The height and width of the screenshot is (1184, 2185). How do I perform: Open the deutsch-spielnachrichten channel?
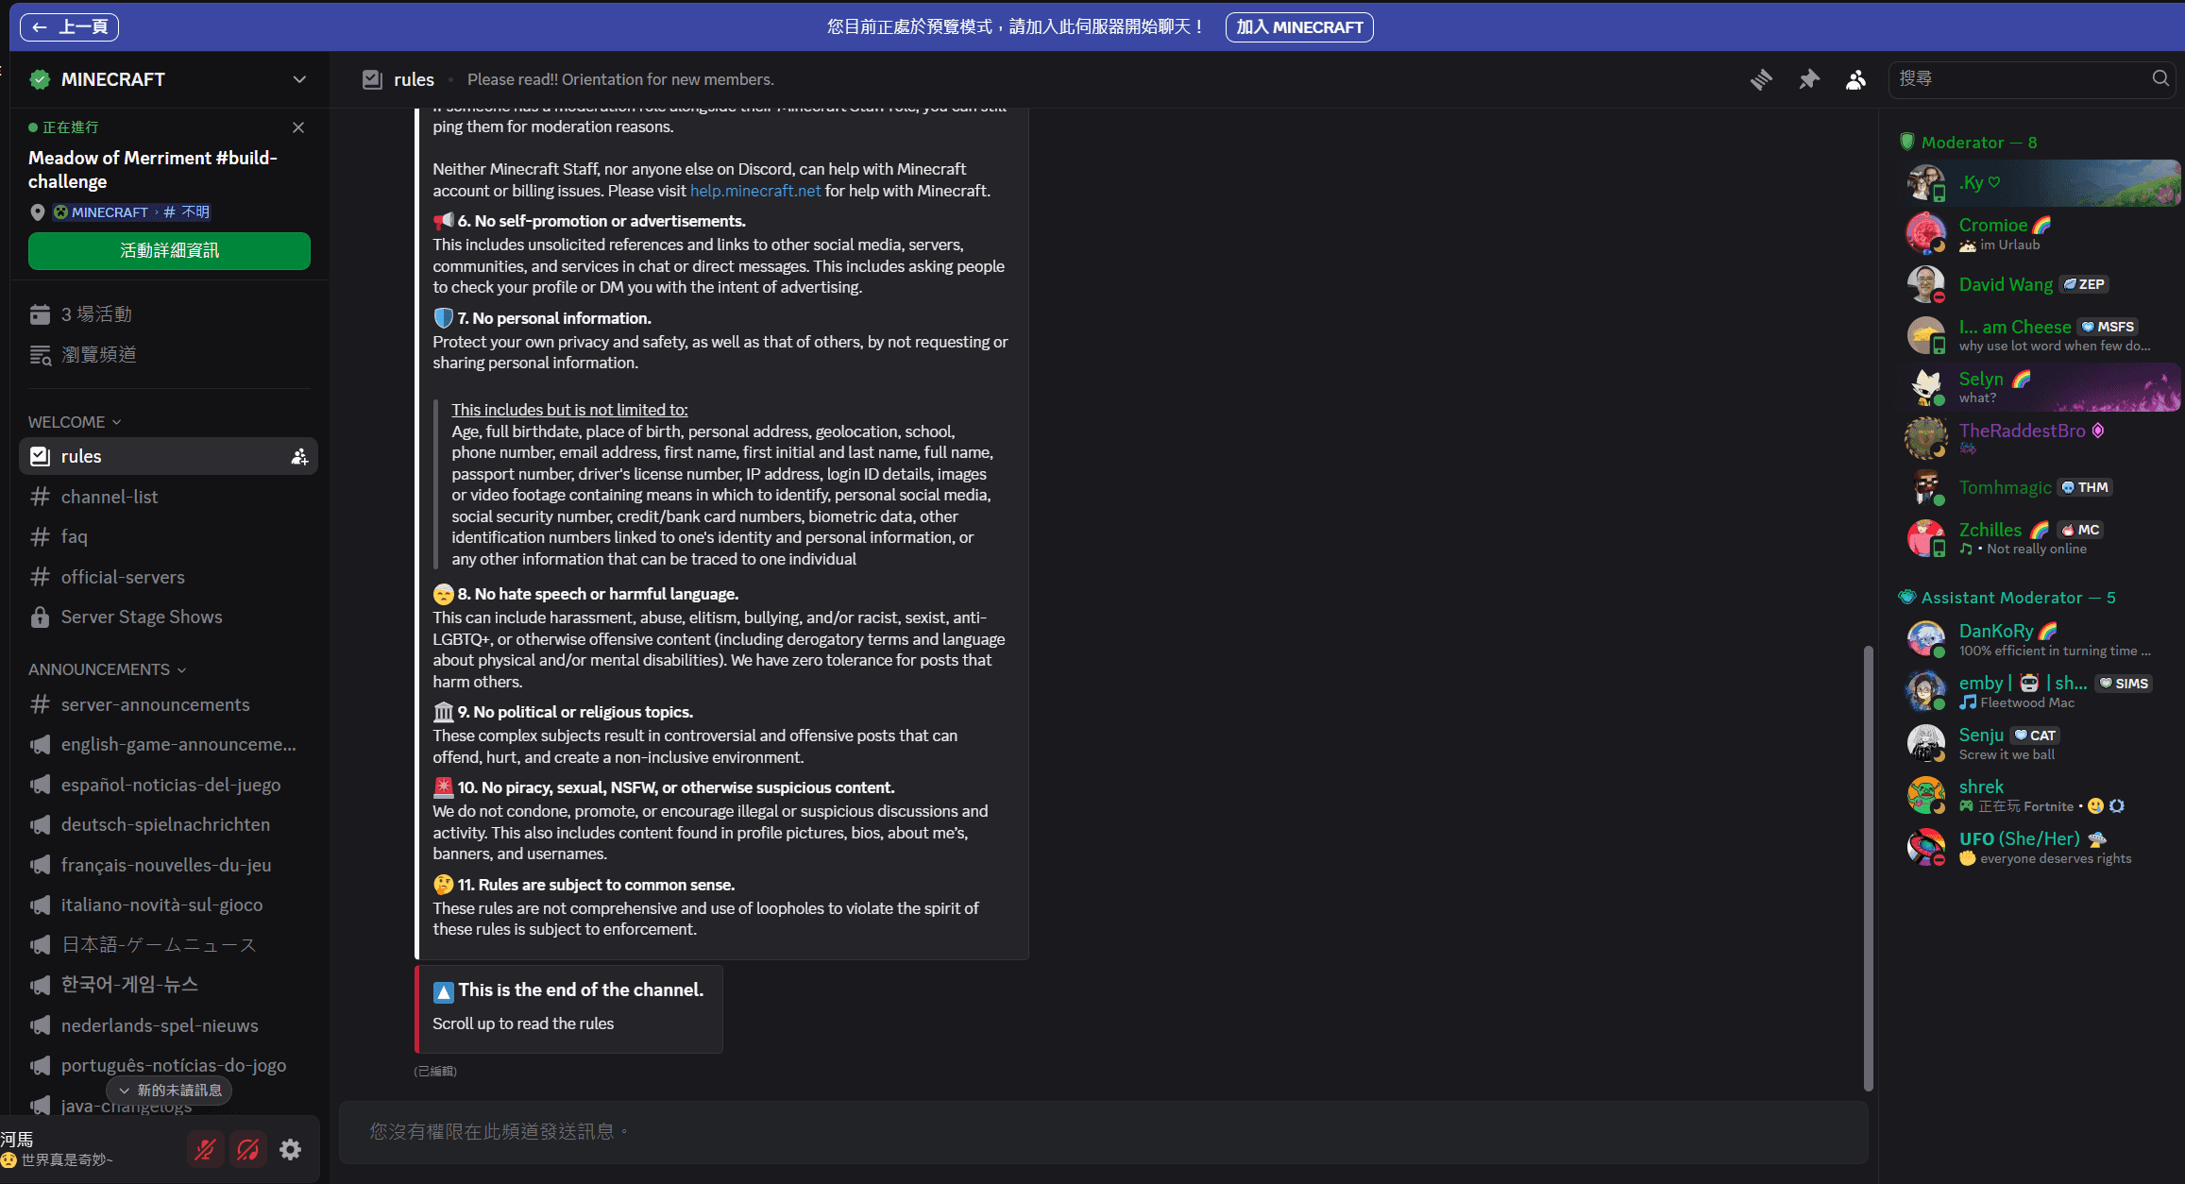[168, 825]
